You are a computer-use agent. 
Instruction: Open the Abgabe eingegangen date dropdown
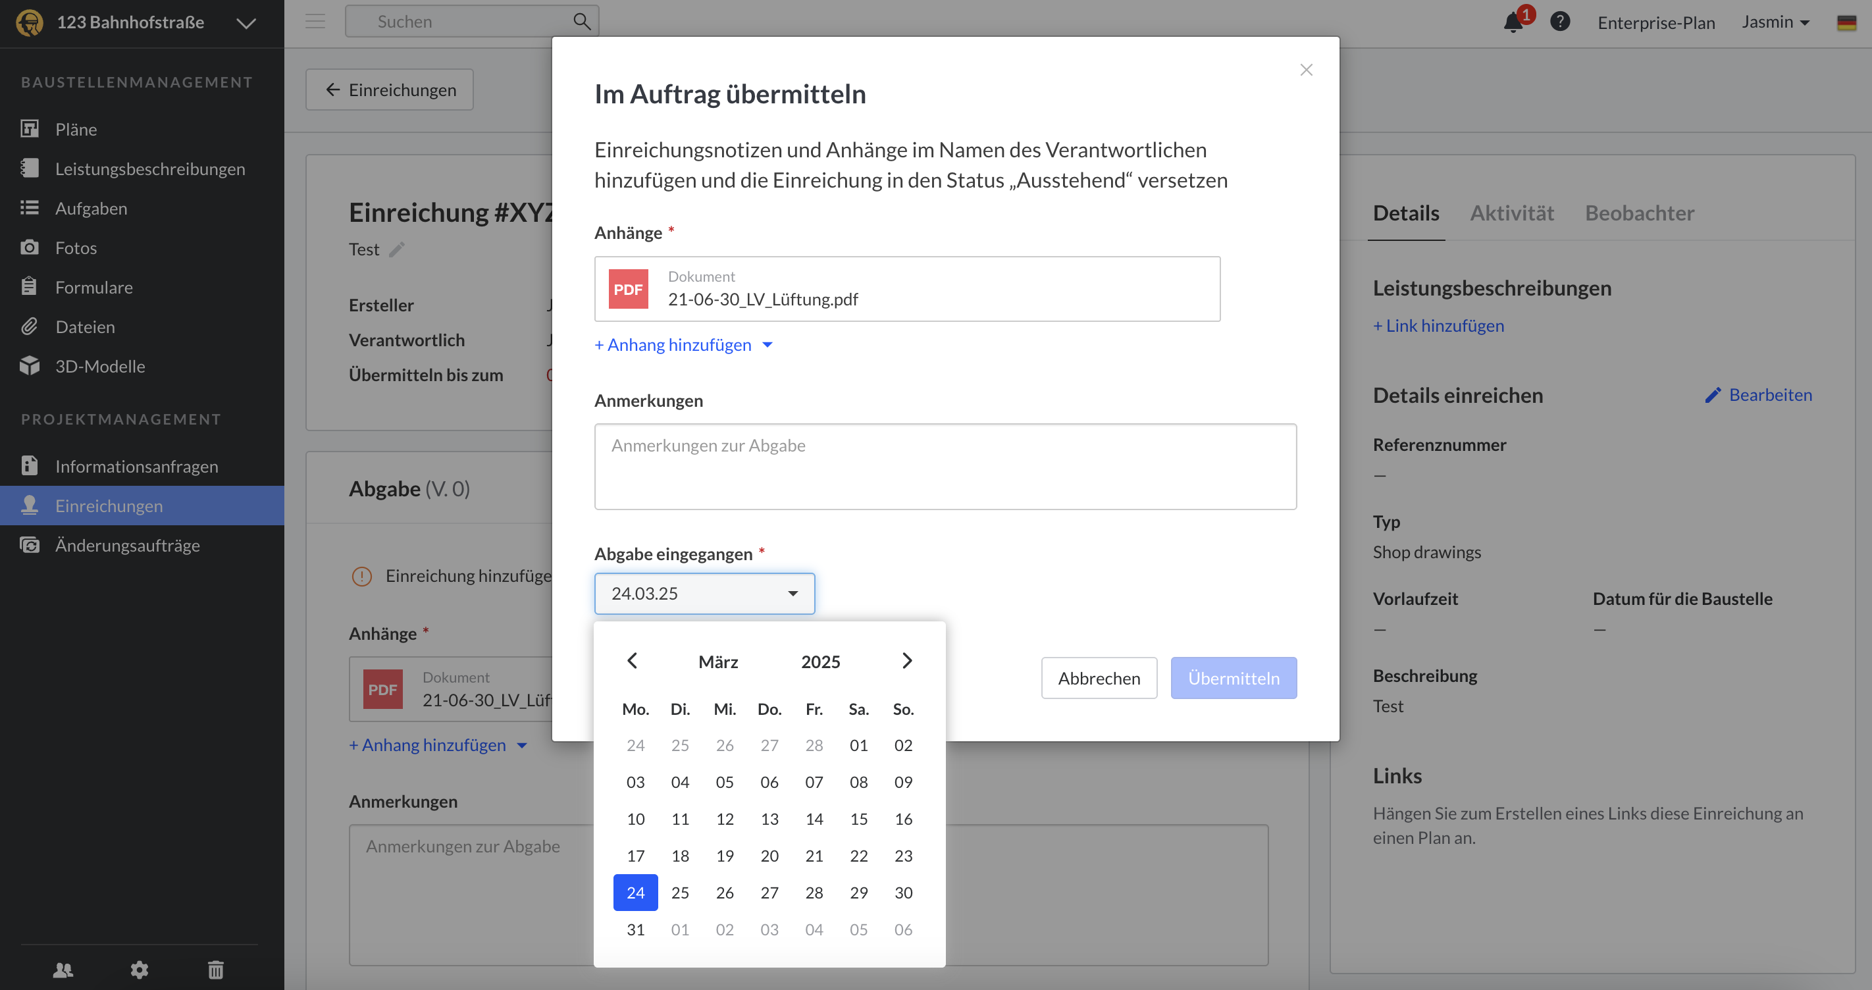tap(704, 593)
